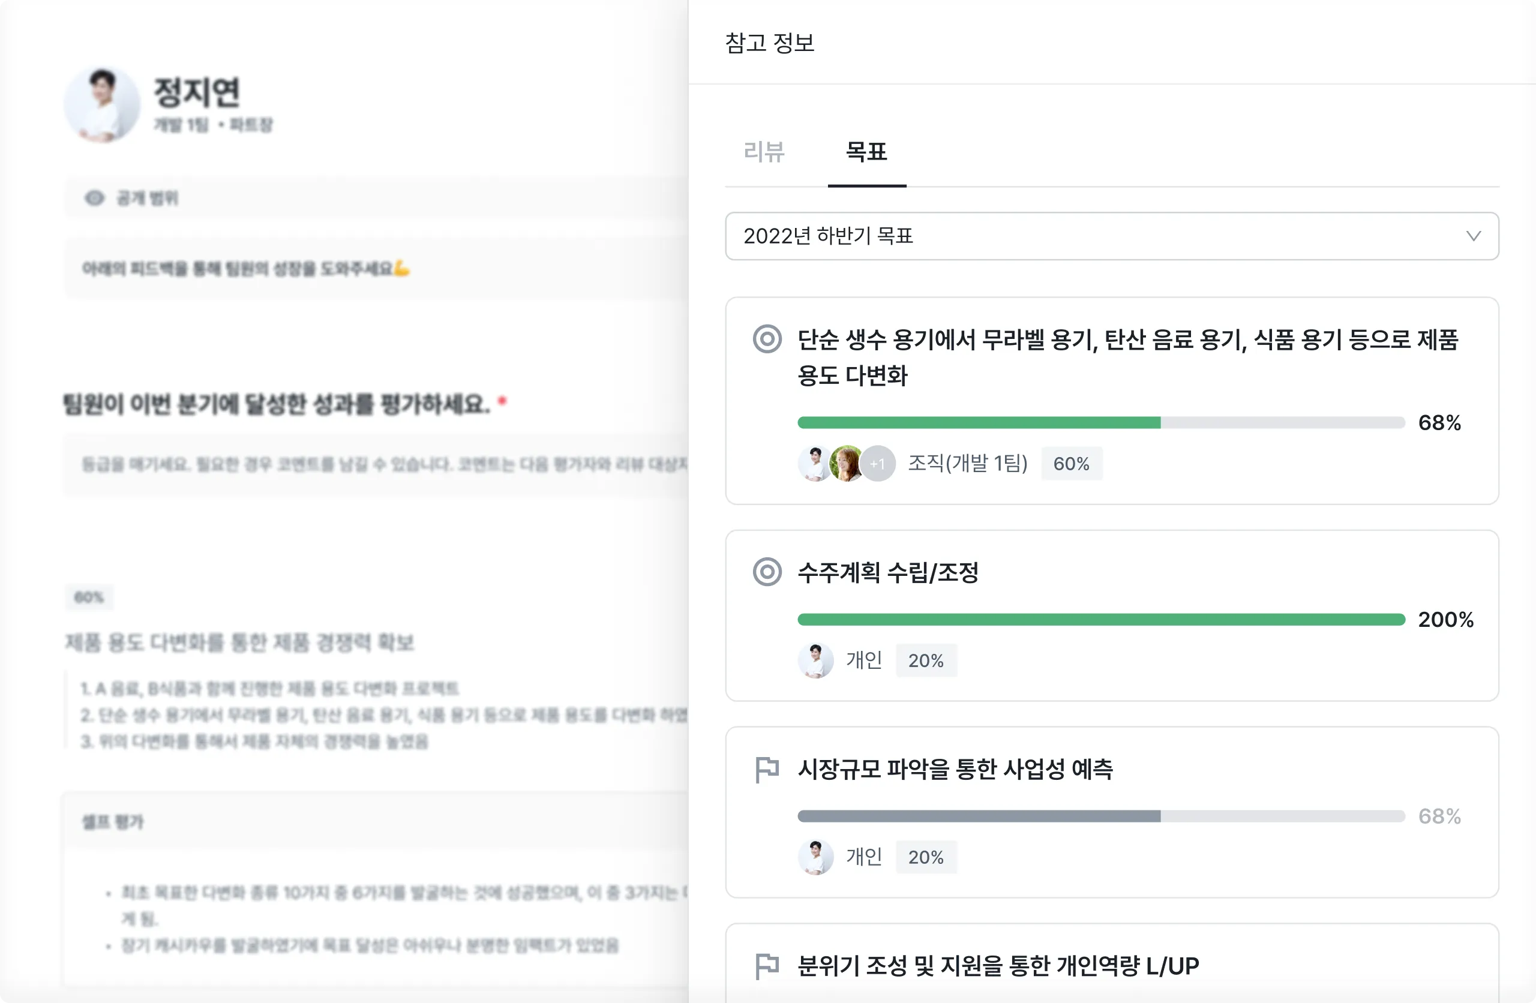1536x1003 pixels.
Task: Click the grade comment field under the performance question
Action: (x=376, y=464)
